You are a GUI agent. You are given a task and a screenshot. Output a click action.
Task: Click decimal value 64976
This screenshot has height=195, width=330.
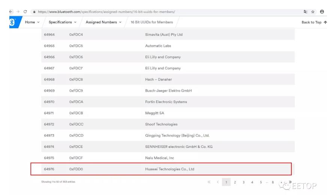coord(49,169)
